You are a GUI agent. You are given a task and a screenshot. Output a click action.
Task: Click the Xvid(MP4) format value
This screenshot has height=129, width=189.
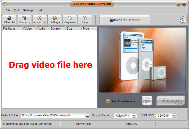(122, 116)
